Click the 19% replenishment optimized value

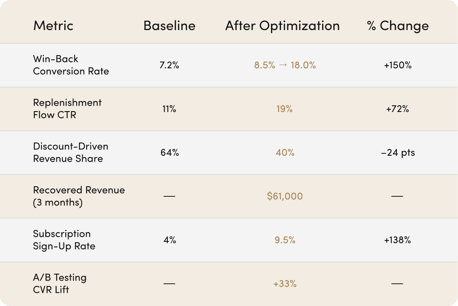(x=284, y=109)
